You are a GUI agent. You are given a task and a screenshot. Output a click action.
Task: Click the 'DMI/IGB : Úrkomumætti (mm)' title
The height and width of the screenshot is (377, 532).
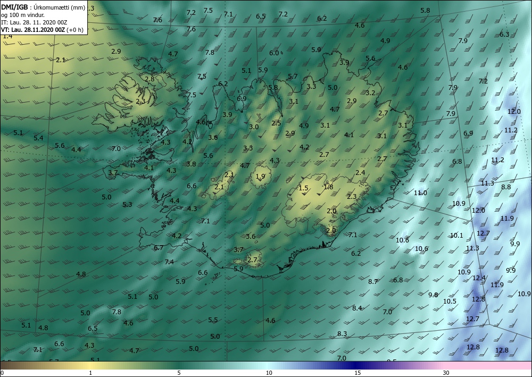coord(43,7)
